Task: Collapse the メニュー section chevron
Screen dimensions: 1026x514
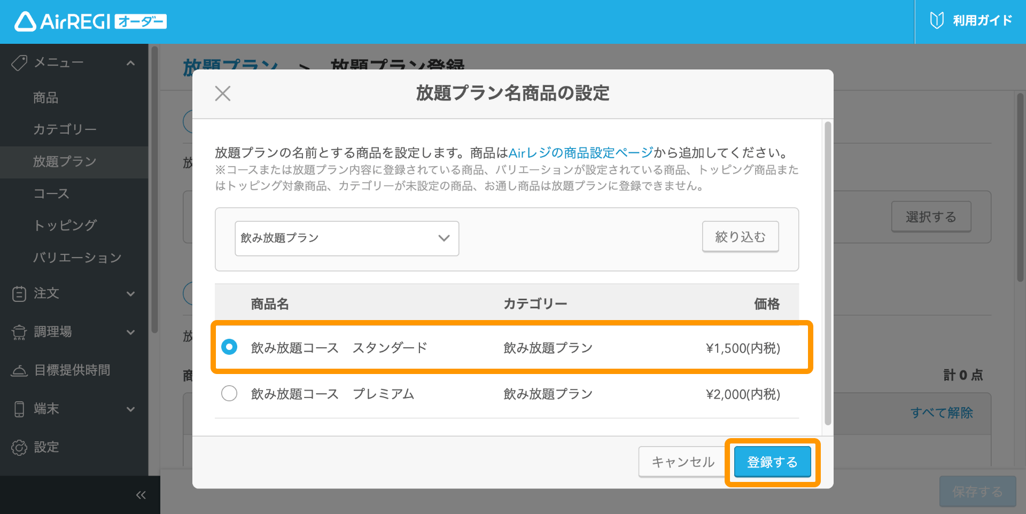Action: tap(130, 63)
